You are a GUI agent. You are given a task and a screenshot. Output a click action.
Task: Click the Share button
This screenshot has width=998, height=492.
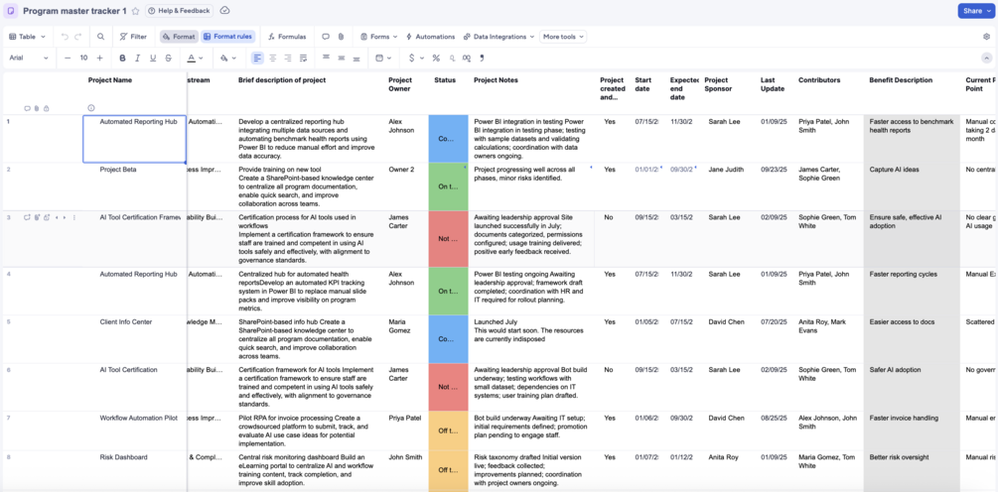point(976,11)
